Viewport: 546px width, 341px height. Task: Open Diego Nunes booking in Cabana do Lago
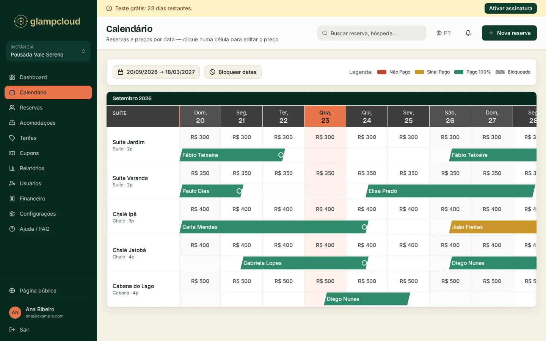[367, 299]
